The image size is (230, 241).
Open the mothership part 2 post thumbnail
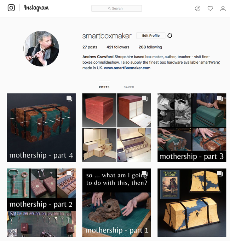(x=41, y=203)
